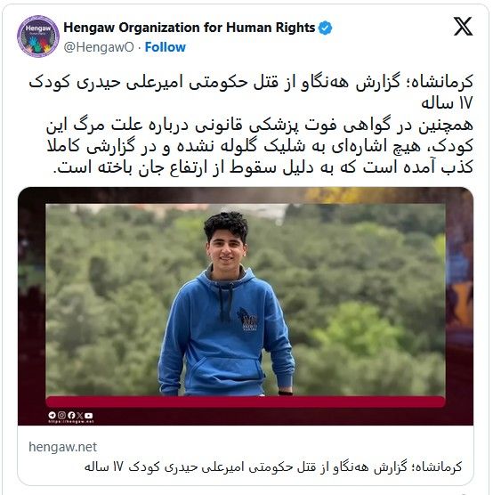The width and height of the screenshot is (493, 495).
Task: Click the Facebook icon on the photo
Action: click(x=71, y=415)
